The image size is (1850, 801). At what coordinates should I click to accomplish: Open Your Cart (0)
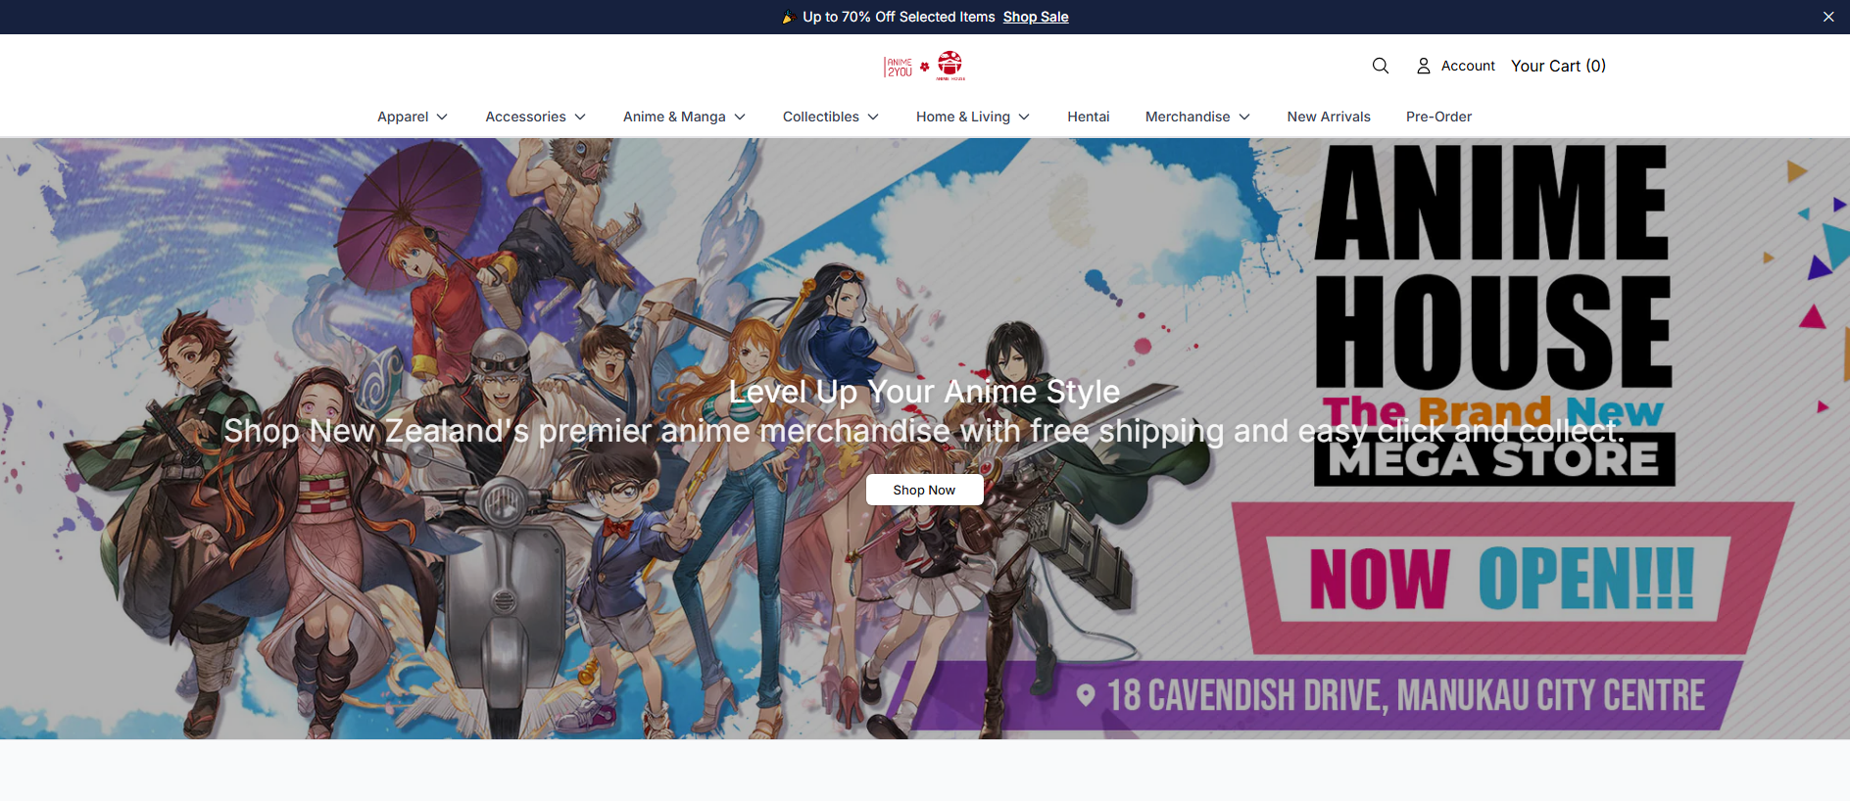click(x=1558, y=66)
